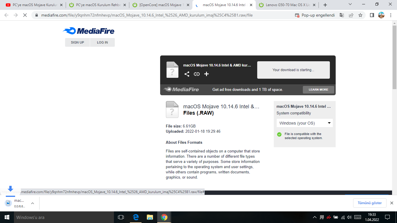Click the file icon beside the Files (.RAW) heading

click(x=172, y=109)
